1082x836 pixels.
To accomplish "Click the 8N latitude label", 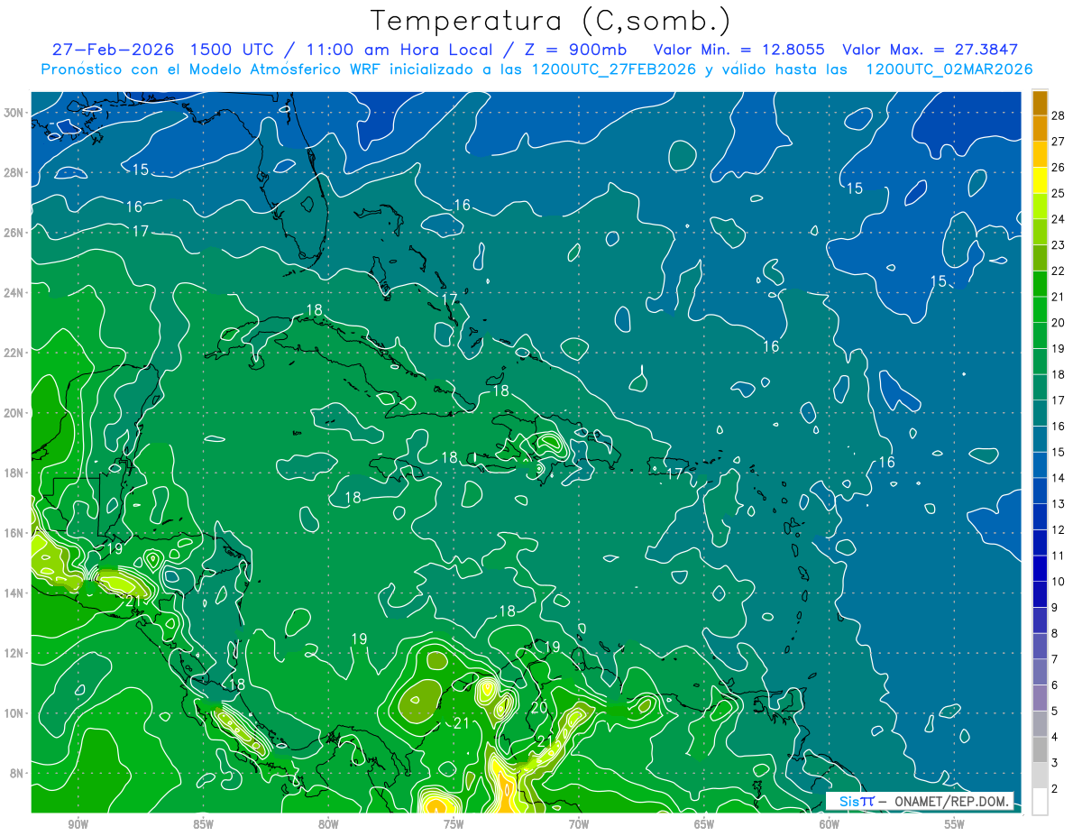I will 16,773.
